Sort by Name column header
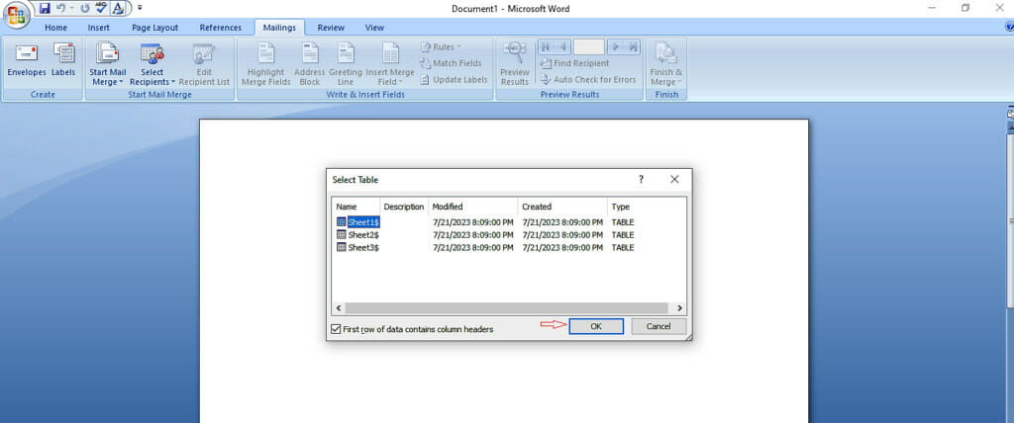The width and height of the screenshot is (1014, 423). pyautogui.click(x=356, y=207)
